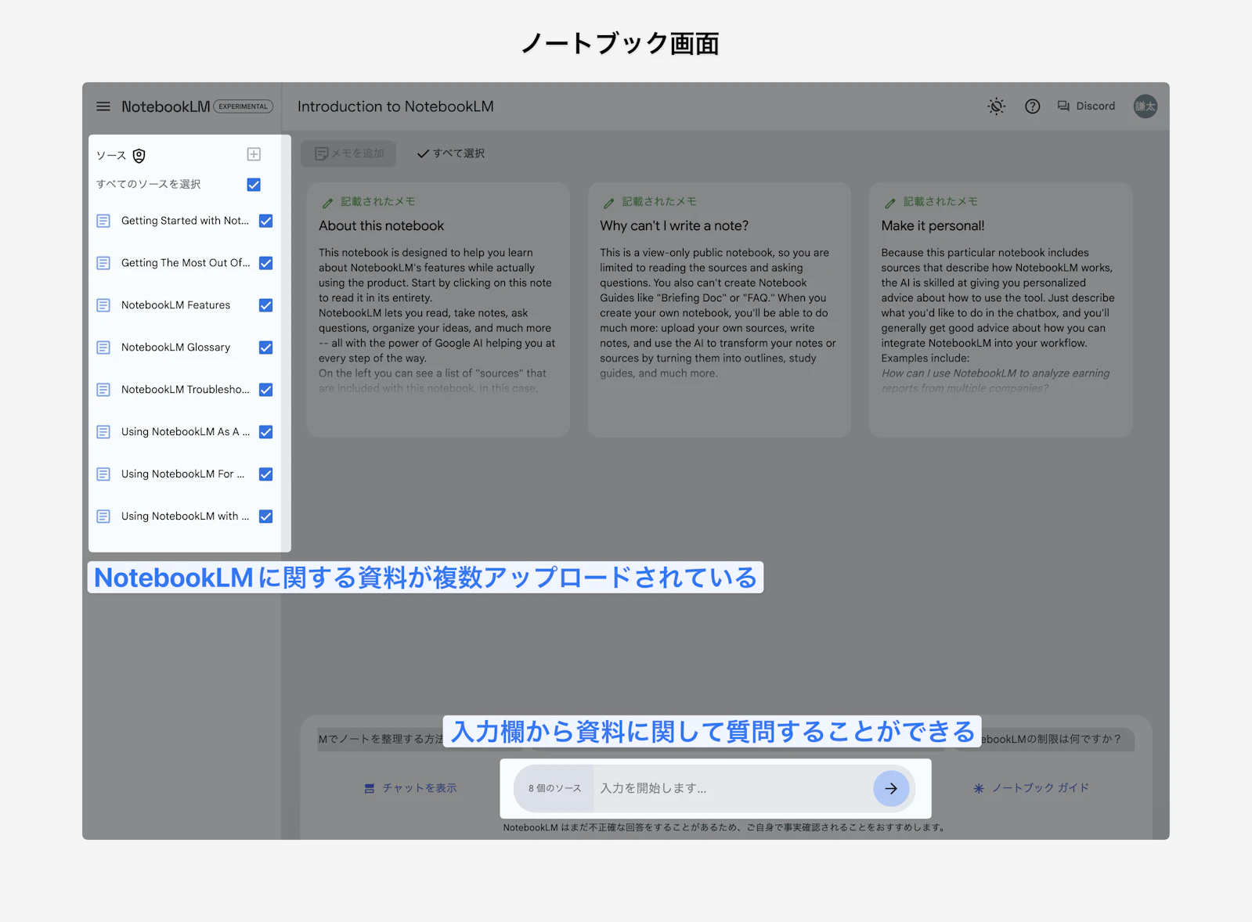Click document icon of Getting The Most source
This screenshot has height=922, width=1252.
point(103,263)
